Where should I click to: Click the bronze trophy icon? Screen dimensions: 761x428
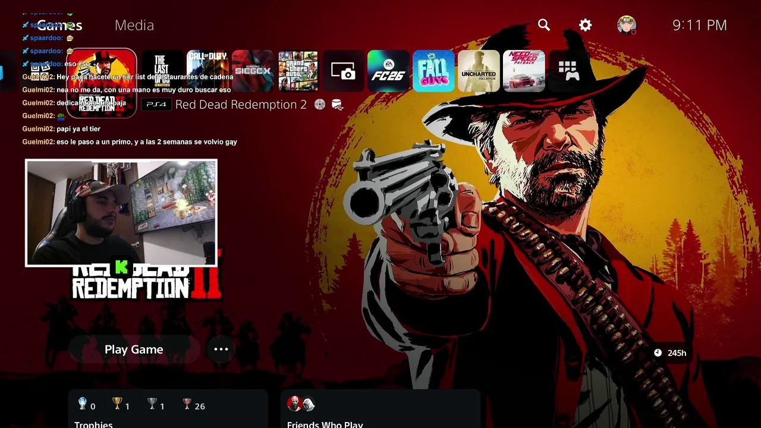[187, 404]
